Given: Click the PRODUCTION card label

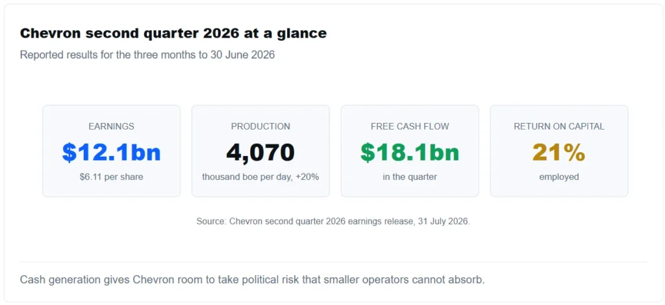Looking at the screenshot, I should 260,126.
